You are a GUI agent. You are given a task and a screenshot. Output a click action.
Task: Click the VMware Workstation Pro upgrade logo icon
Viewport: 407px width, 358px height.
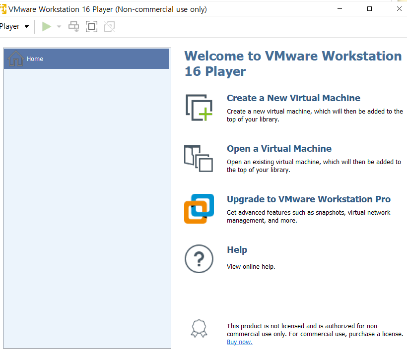click(199, 209)
